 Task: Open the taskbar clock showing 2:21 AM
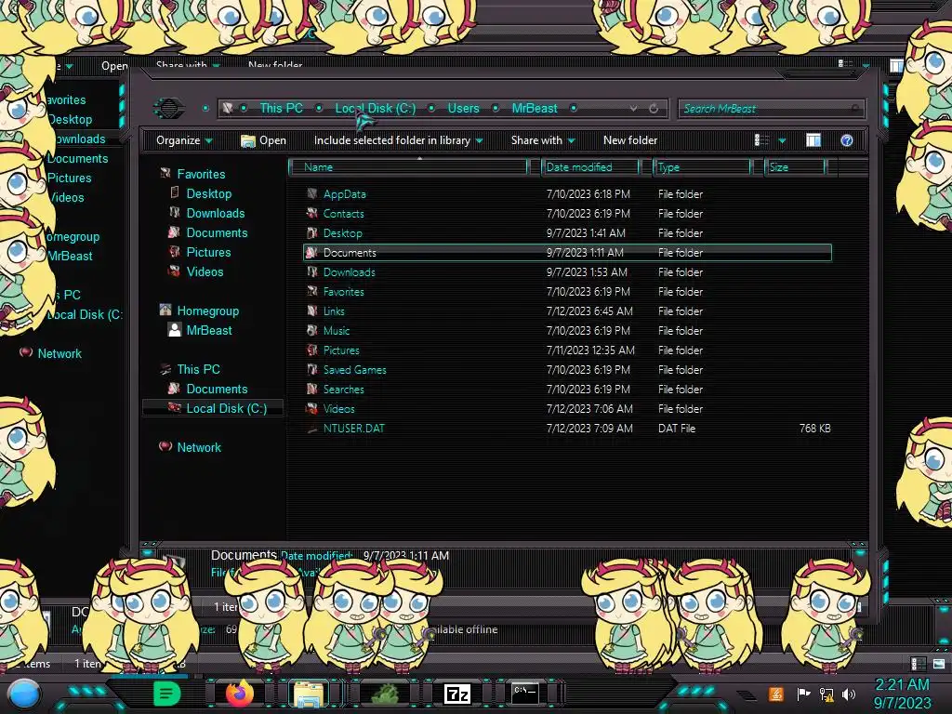[902, 694]
